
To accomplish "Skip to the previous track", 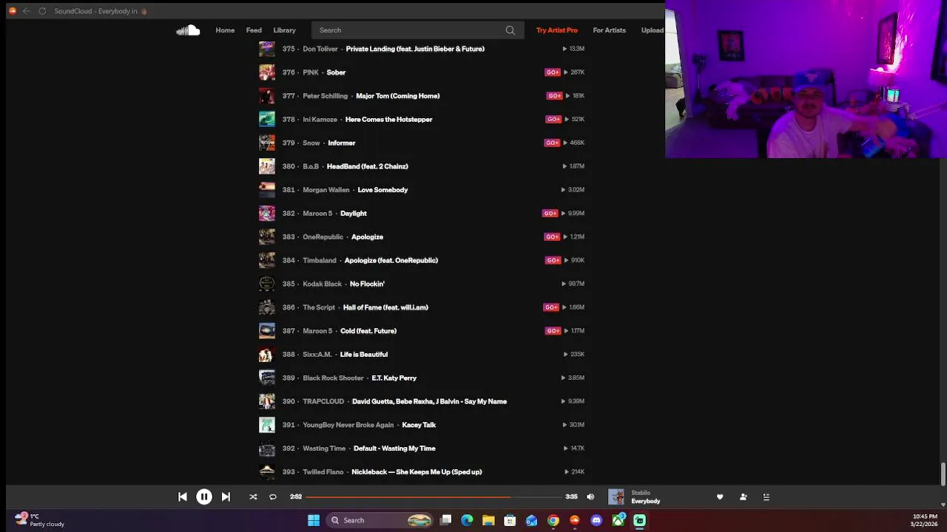I will (x=183, y=497).
